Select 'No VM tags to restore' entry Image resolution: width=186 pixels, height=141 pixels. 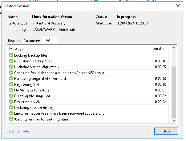[32, 90]
